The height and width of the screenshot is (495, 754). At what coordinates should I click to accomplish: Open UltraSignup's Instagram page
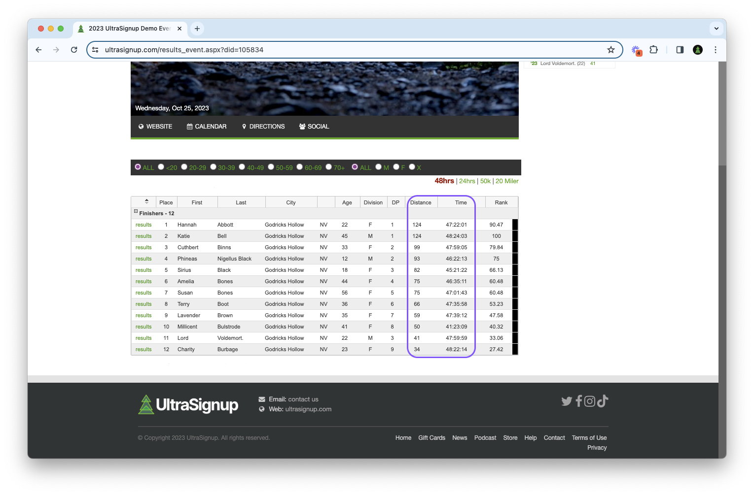[590, 401]
